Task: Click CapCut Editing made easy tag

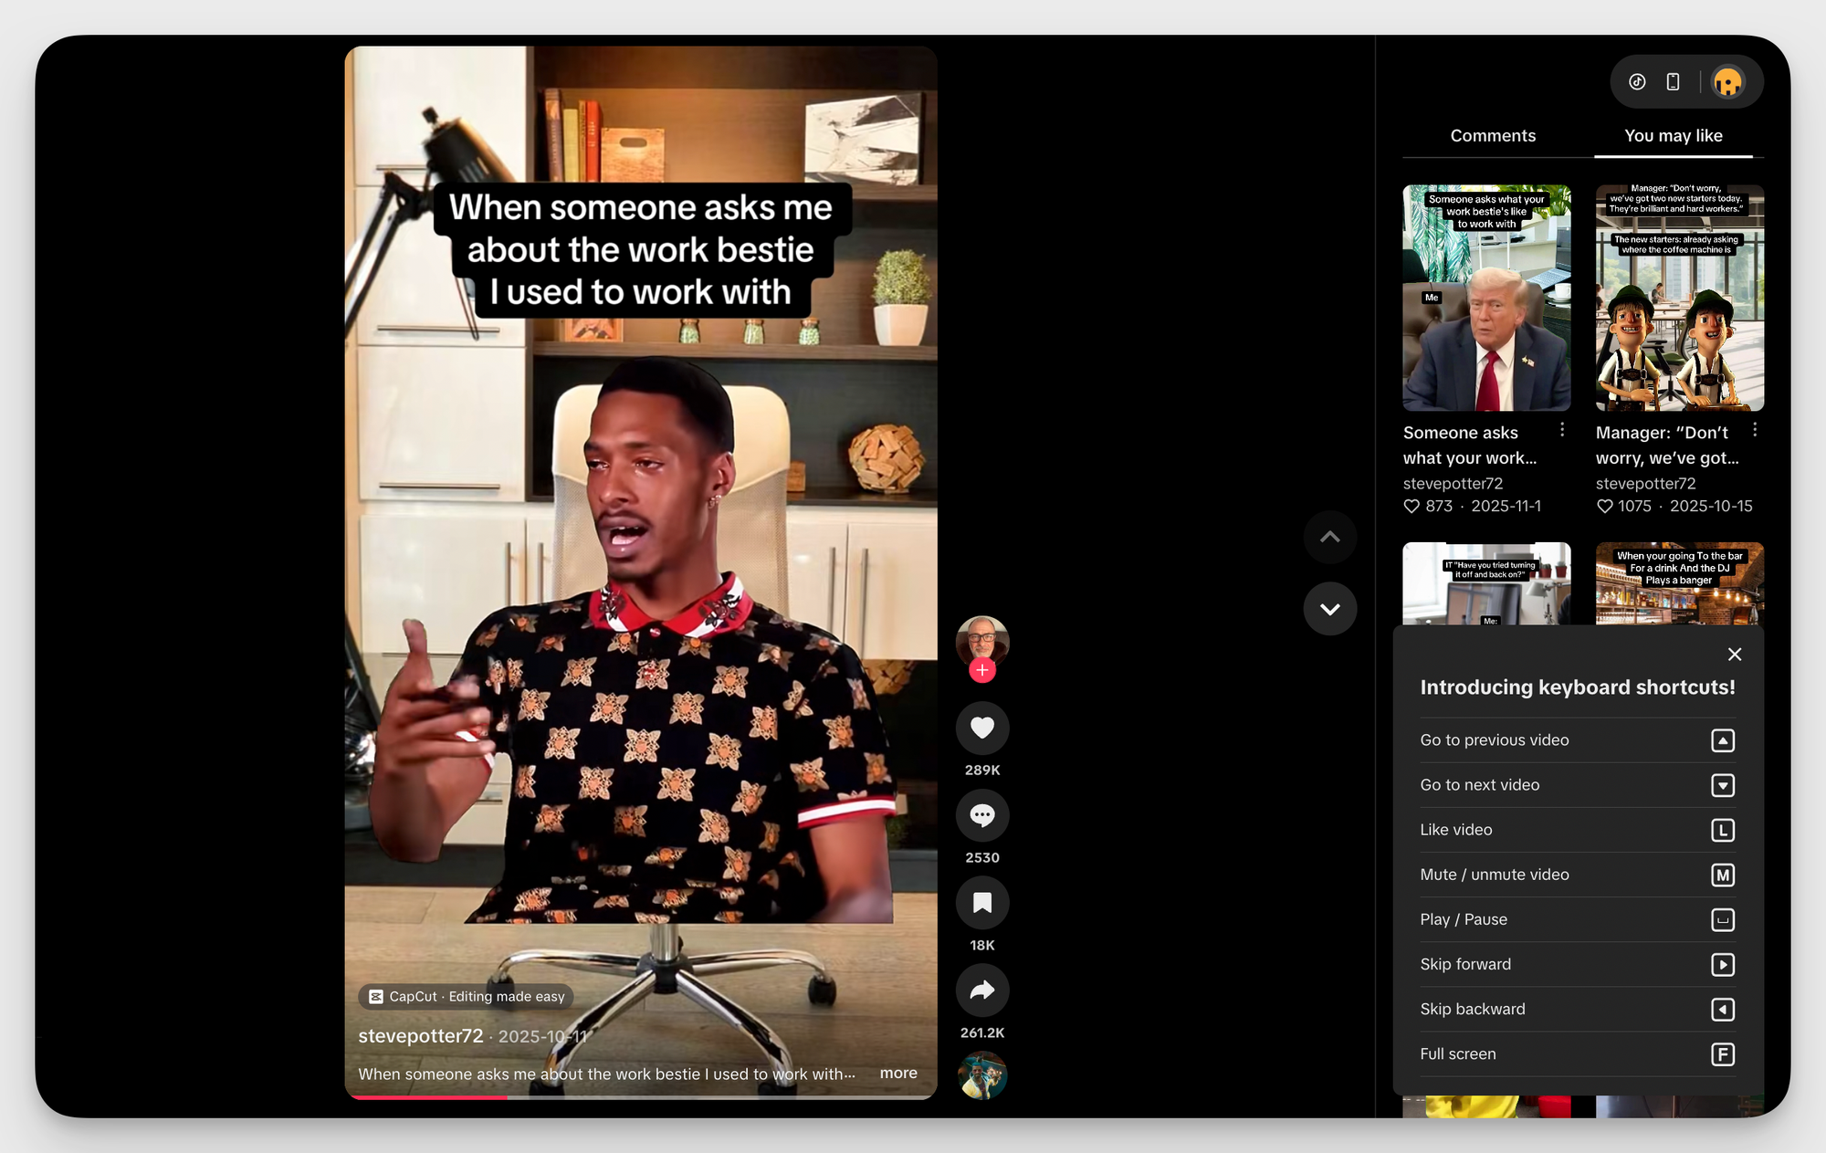Action: pyautogui.click(x=466, y=997)
